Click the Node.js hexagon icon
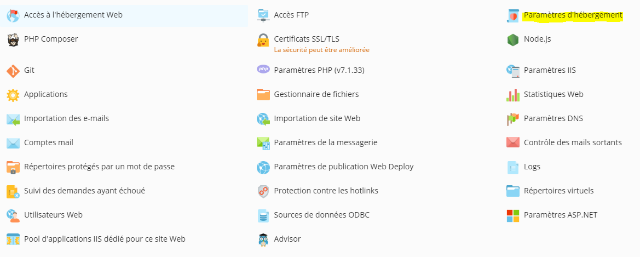The image size is (640, 257). 512,39
